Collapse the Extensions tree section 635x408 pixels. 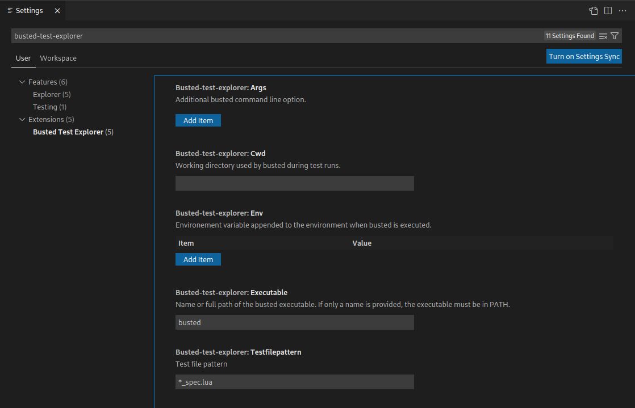pos(22,119)
